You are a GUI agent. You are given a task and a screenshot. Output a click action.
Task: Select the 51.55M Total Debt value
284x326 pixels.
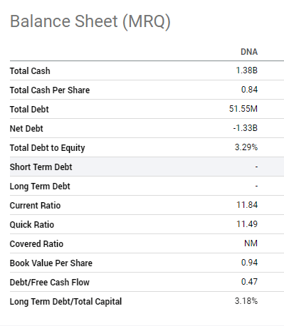243,109
